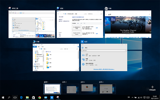Viewport: 160px width, 100px height.
Task: Select the Media folder in the 本機 sidebar
Action: click(37, 58)
